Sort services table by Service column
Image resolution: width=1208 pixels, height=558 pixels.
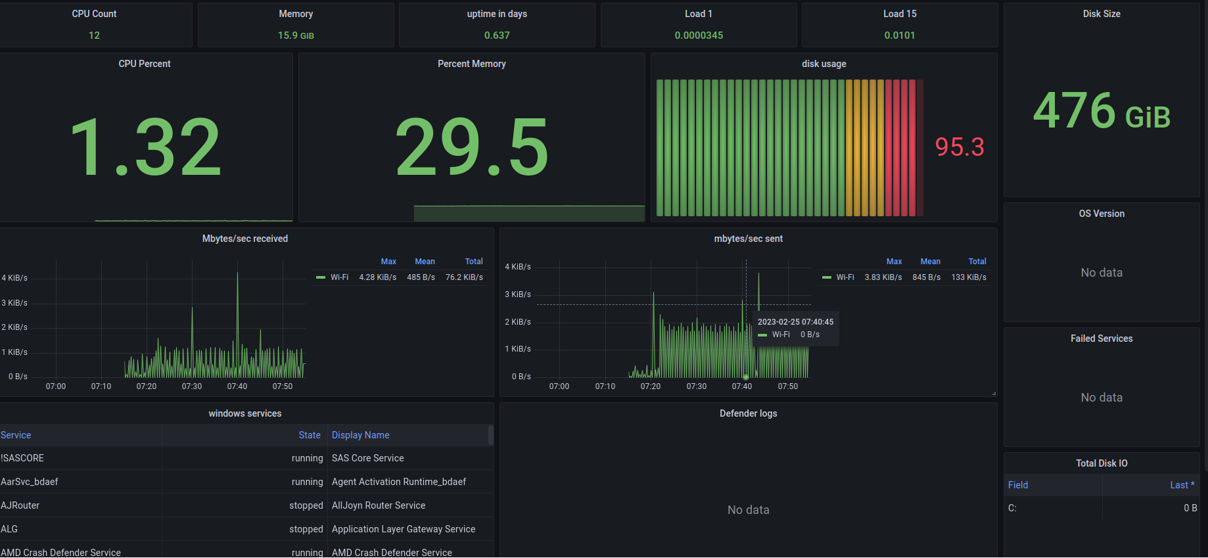(x=16, y=435)
